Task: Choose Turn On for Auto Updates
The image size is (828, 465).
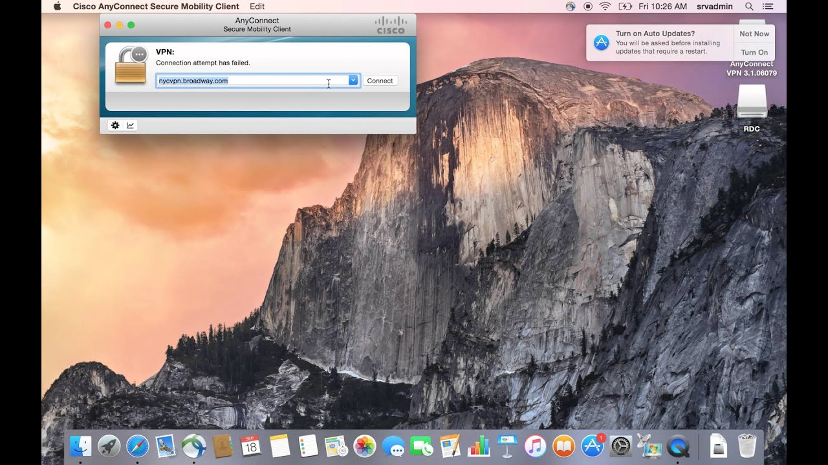Action: (754, 52)
